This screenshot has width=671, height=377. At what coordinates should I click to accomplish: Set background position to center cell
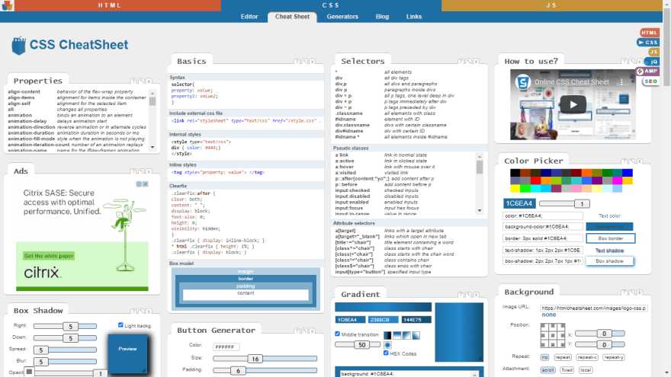coord(553,335)
